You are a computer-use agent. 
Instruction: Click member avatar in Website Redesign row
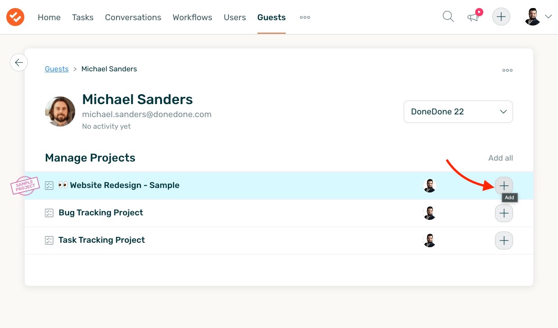click(x=430, y=185)
